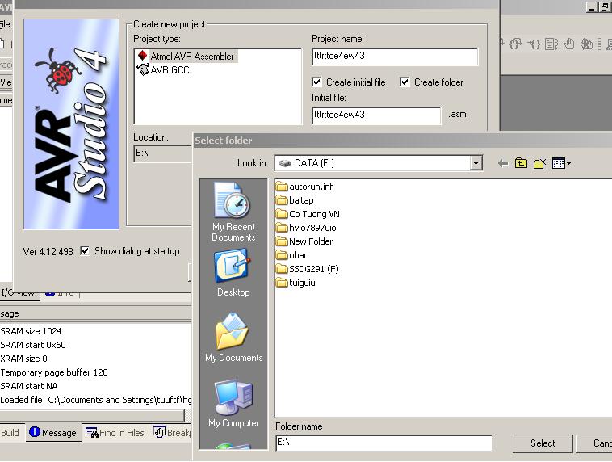Open My Recent Documents in the places bar

click(x=233, y=212)
